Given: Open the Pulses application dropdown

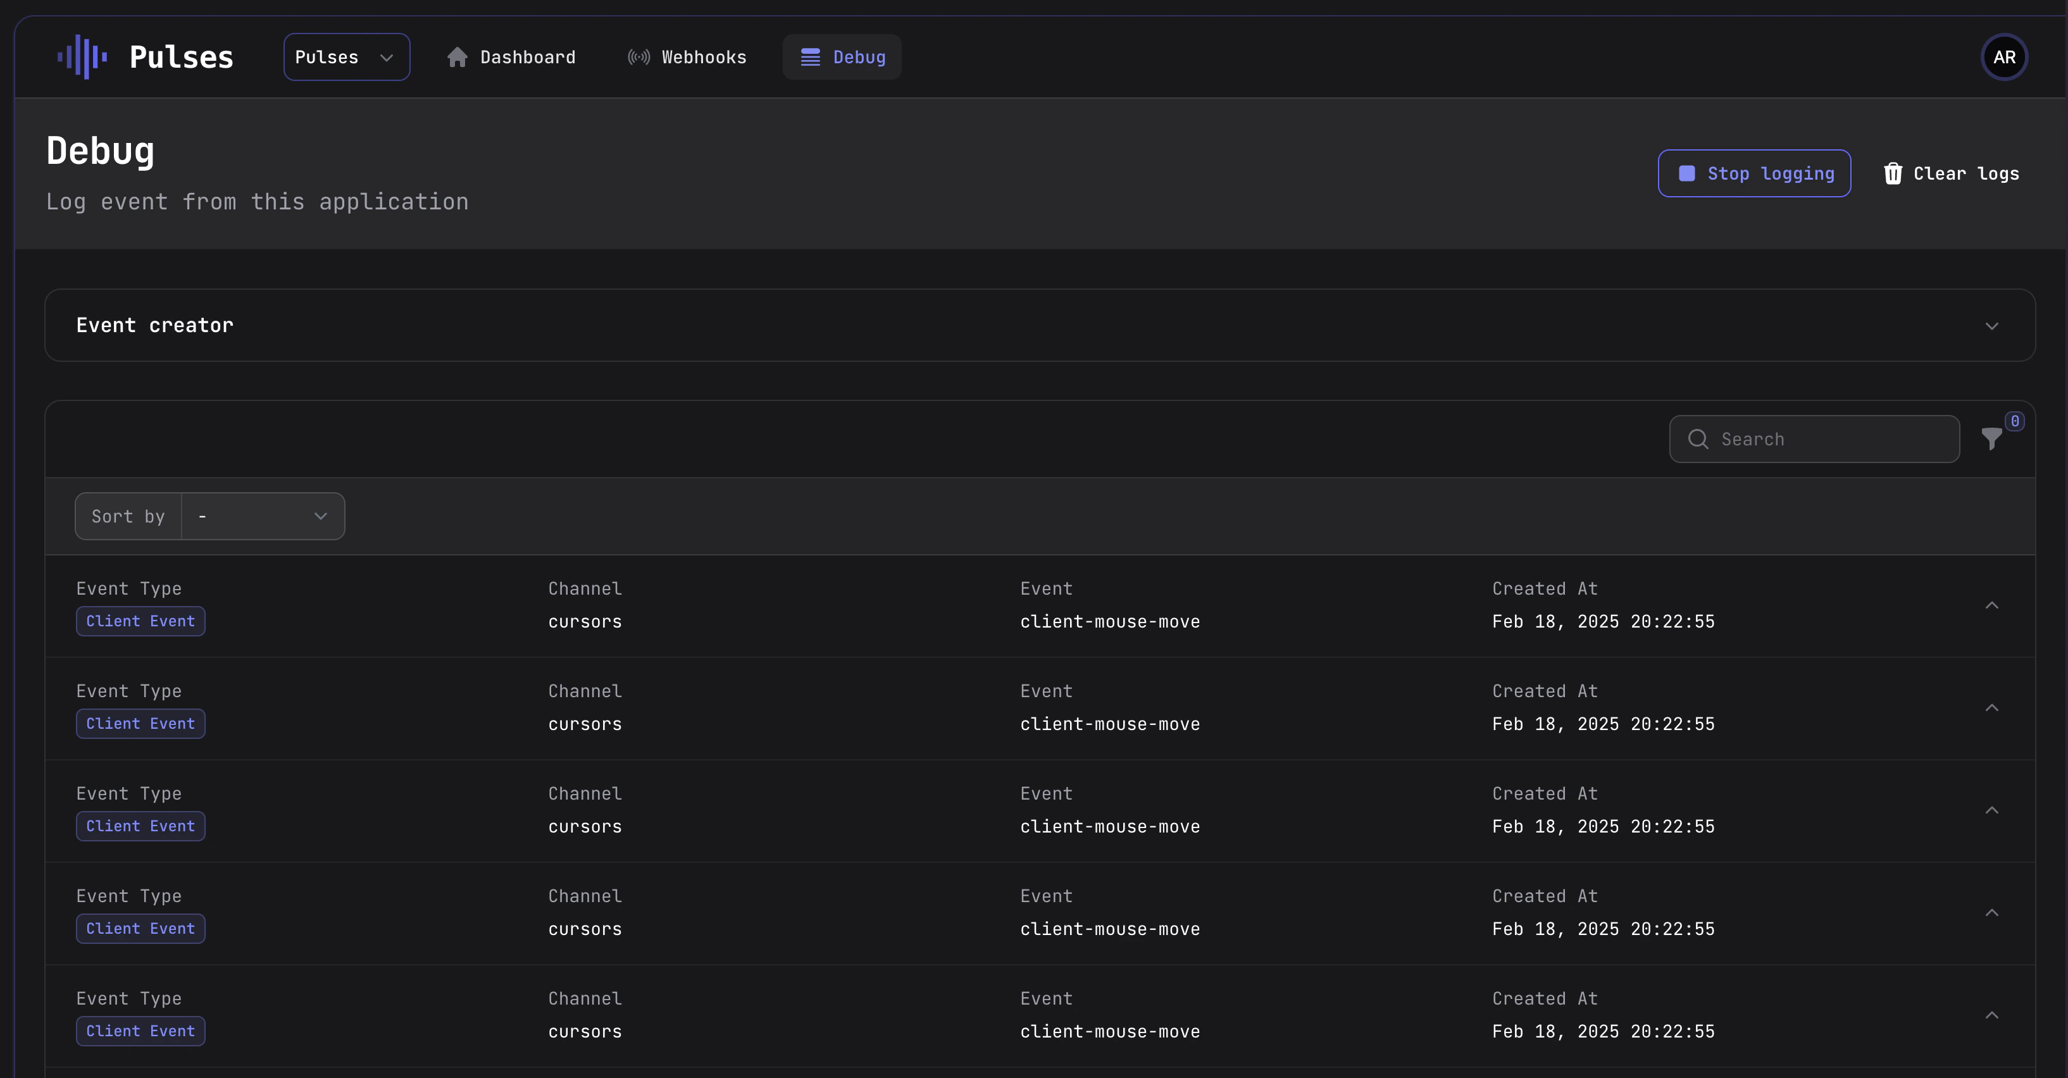Looking at the screenshot, I should [x=347, y=57].
